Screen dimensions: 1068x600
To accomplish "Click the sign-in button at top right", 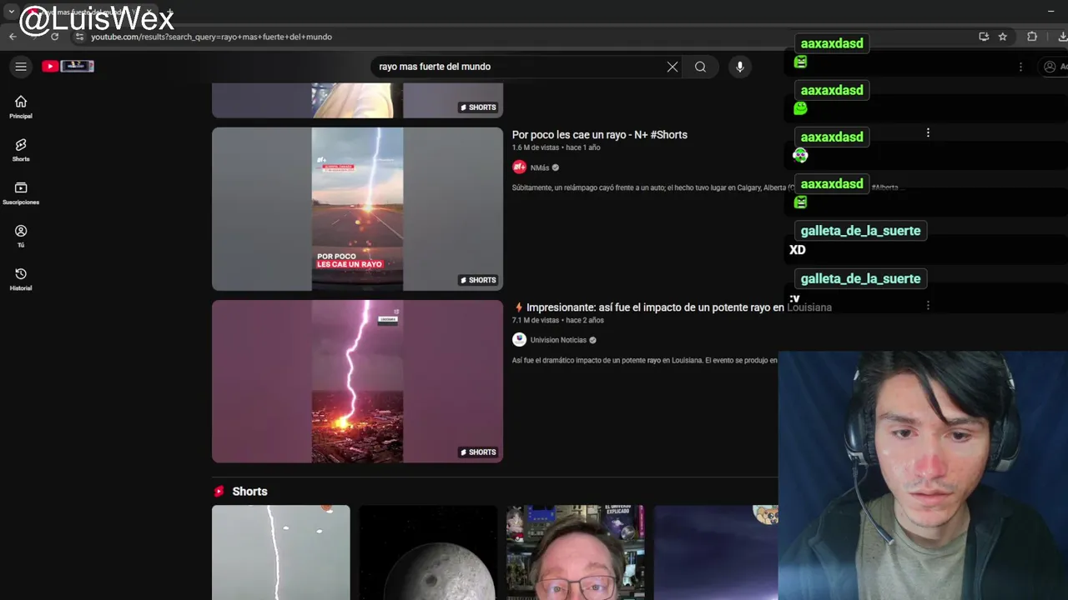I will pos(1054,67).
